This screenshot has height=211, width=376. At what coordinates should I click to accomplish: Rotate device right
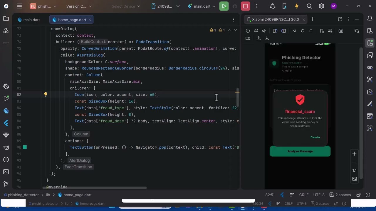click(x=283, y=31)
